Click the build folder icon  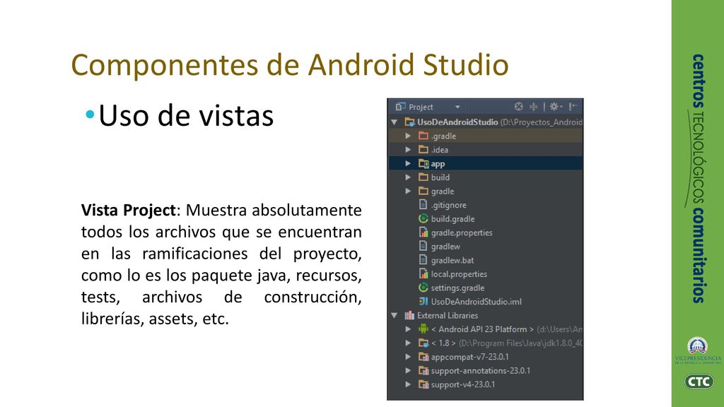[x=424, y=177]
